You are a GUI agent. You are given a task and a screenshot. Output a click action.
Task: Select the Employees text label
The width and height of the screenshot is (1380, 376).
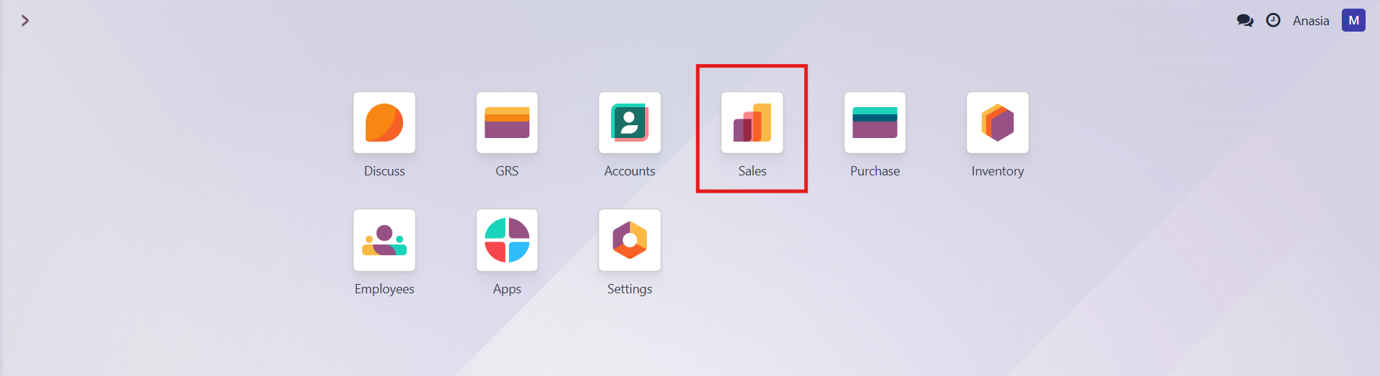(384, 289)
